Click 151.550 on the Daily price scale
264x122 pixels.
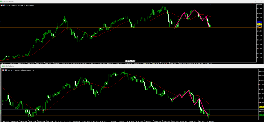(x=261, y=89)
